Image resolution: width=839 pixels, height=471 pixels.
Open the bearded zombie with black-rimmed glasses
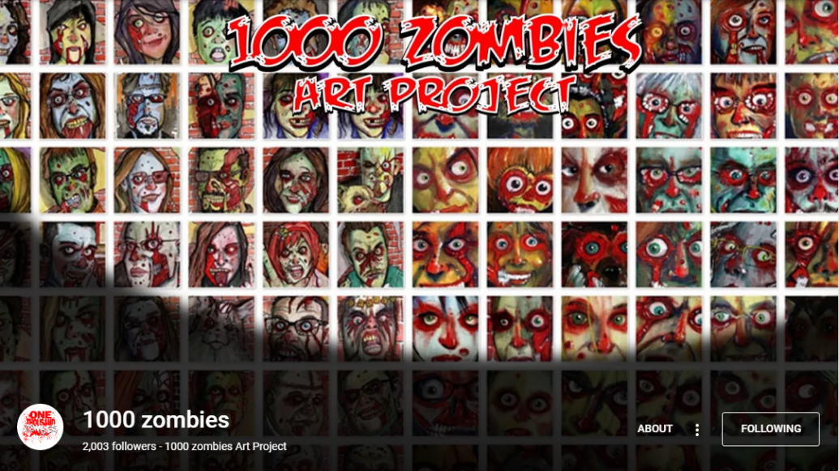296,329
